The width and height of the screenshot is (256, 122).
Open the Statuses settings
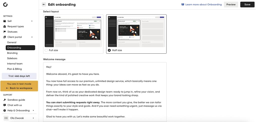[x=12, y=32]
